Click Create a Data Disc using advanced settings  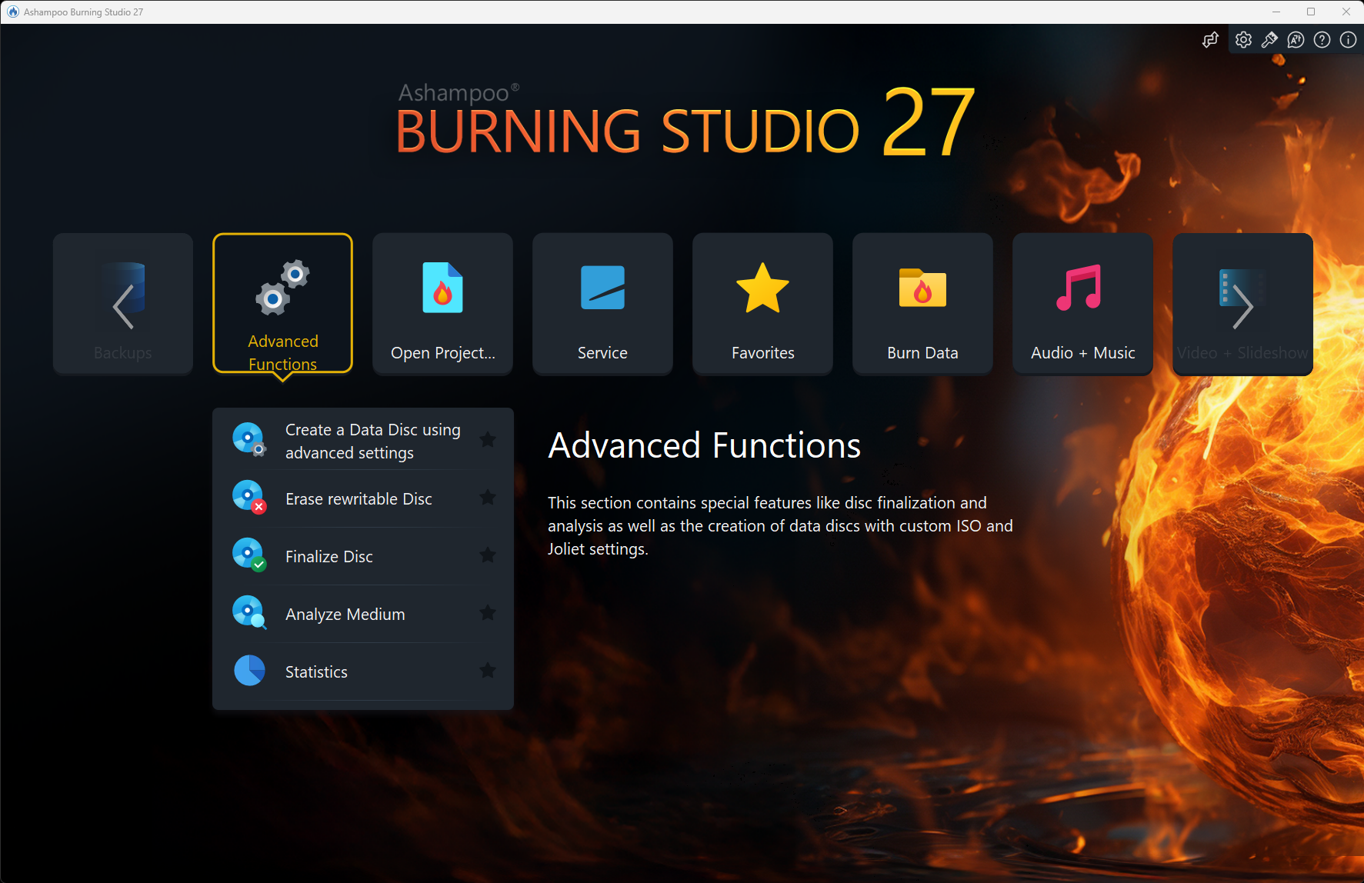pos(372,440)
